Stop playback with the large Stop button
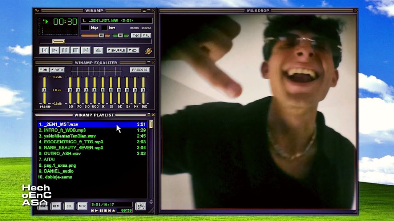 75,50
